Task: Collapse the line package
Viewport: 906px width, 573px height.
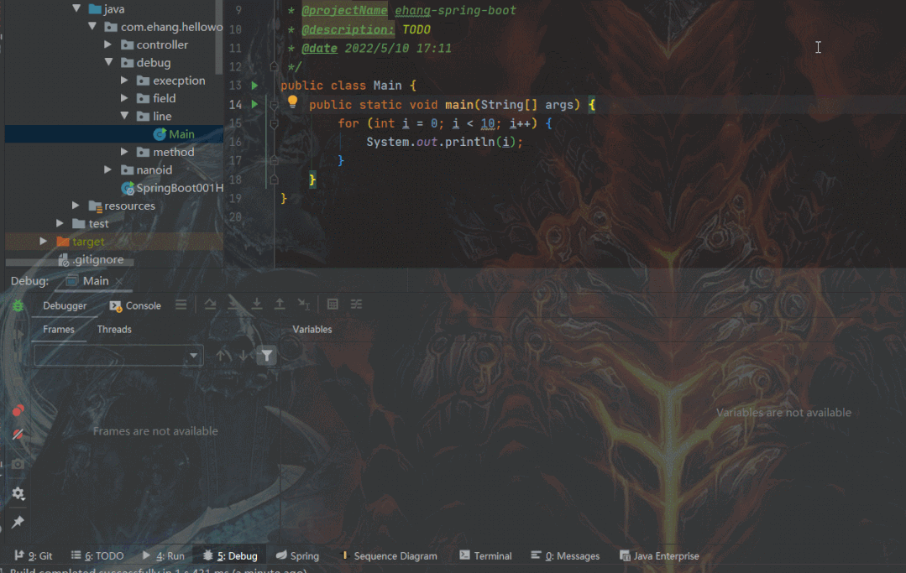Action: pyautogui.click(x=124, y=116)
